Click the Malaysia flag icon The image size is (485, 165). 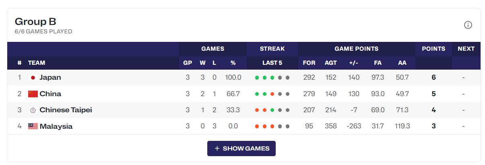click(x=33, y=126)
